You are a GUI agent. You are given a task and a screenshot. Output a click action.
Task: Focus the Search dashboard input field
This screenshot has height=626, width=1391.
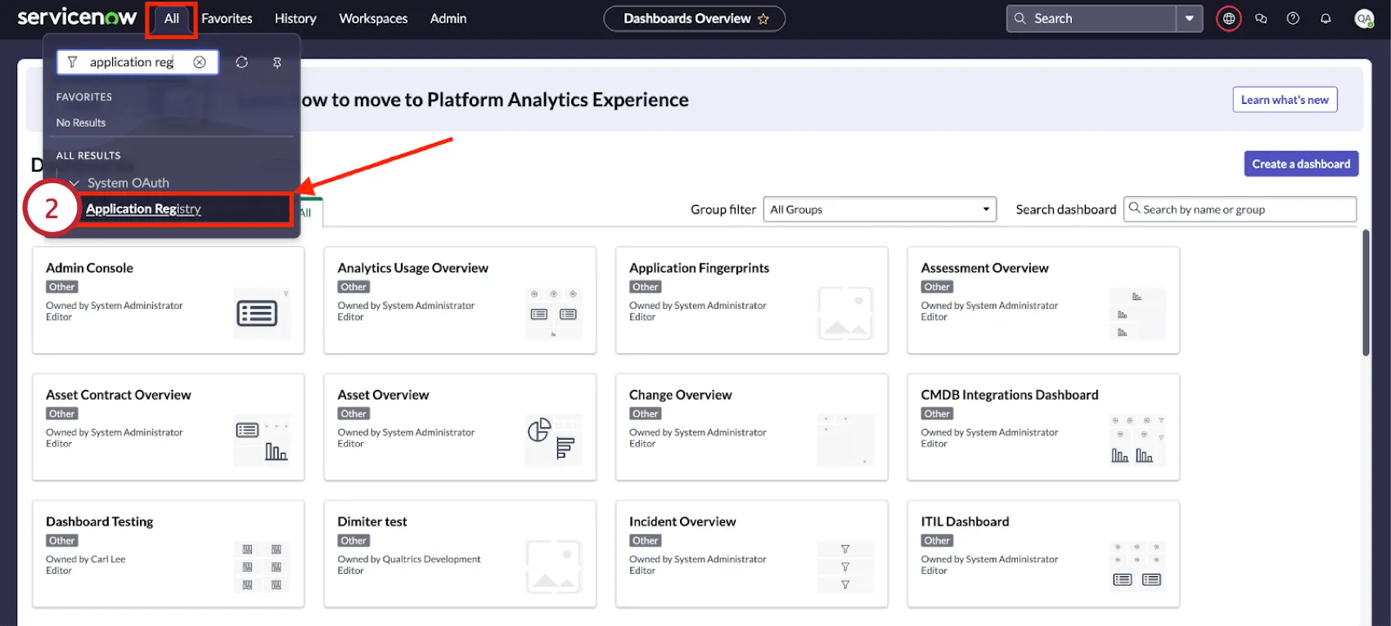tap(1244, 209)
